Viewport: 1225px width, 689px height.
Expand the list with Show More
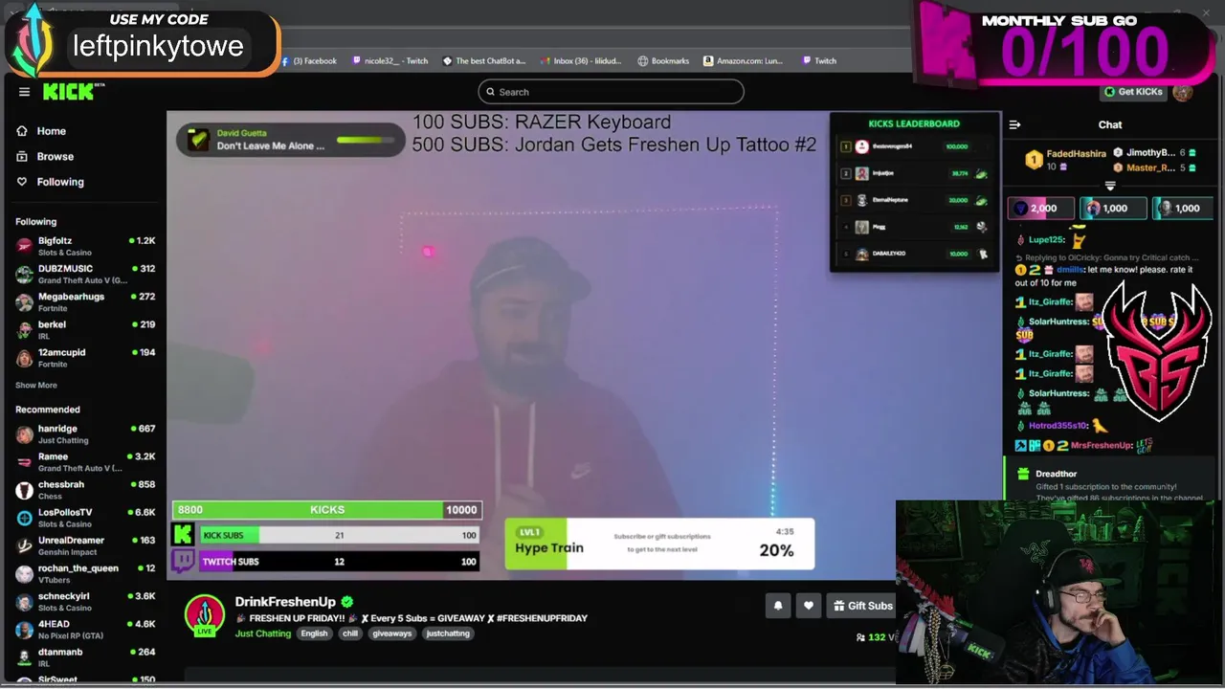[36, 386]
